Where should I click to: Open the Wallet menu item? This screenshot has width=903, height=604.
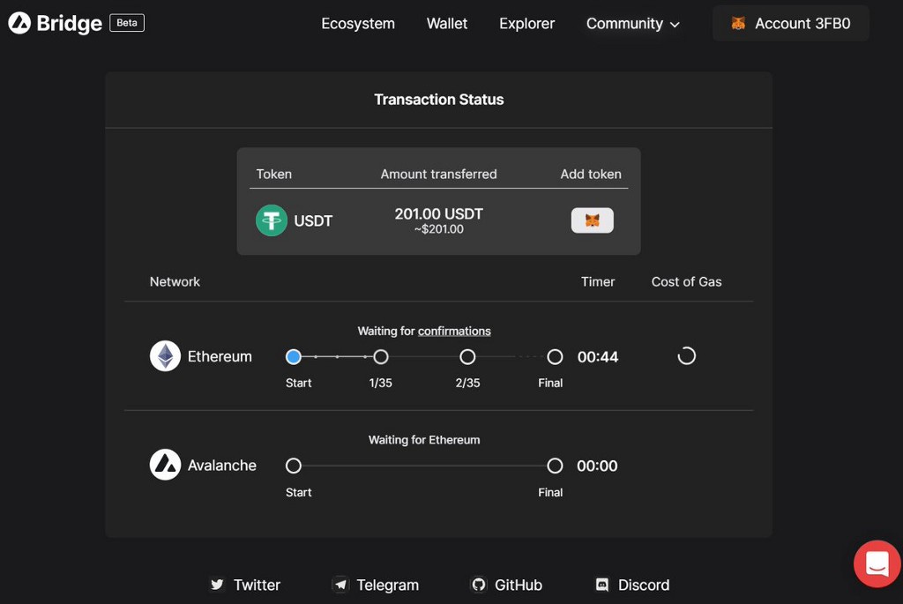(447, 24)
